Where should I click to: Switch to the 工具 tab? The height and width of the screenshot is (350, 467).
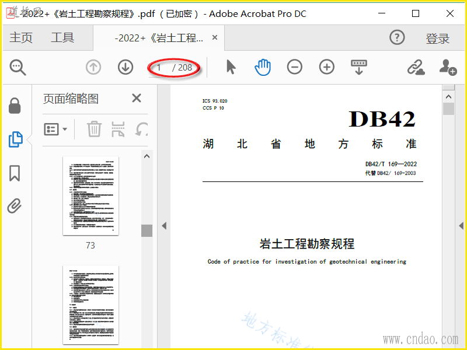(x=62, y=38)
